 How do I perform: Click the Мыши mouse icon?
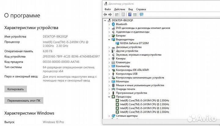[113, 85]
